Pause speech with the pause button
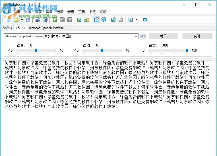The width and height of the screenshot is (217, 156). coord(62,20)
